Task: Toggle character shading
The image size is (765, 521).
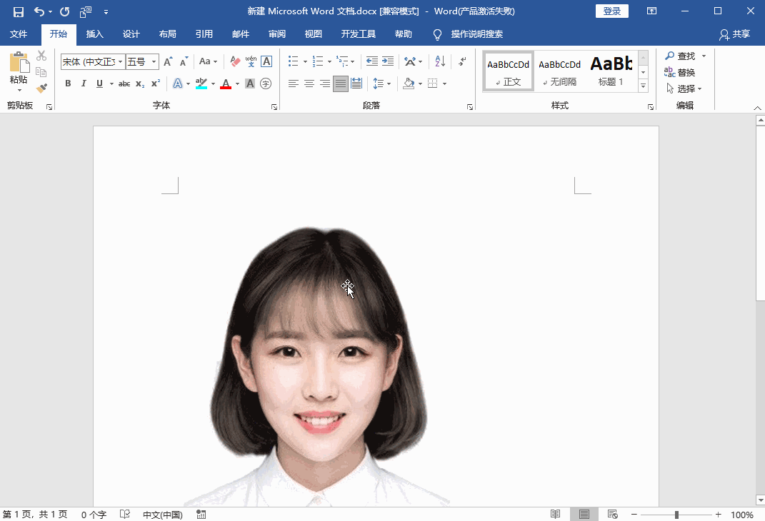Action: [x=250, y=84]
